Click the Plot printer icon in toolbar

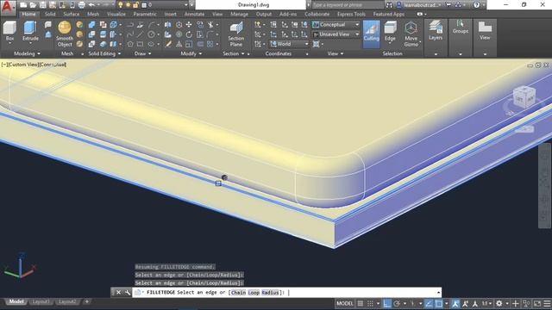(81, 5)
